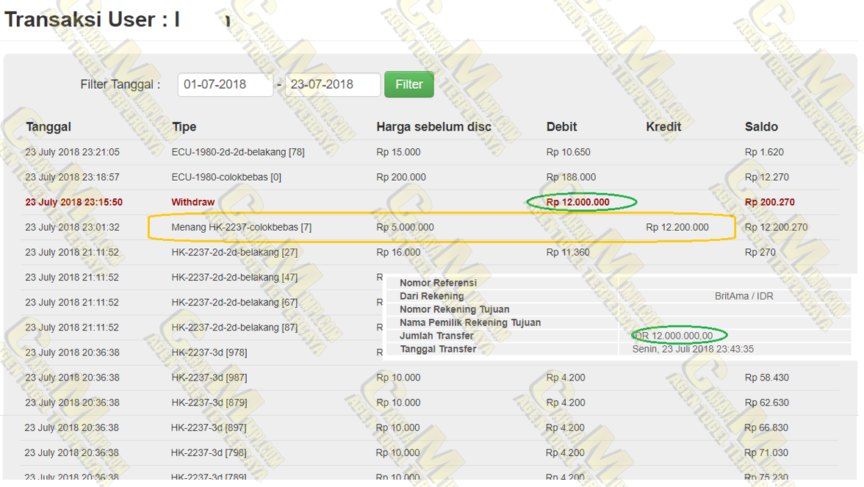Click the HK-2237-3d [978] entry
The image size is (864, 487).
(209, 353)
